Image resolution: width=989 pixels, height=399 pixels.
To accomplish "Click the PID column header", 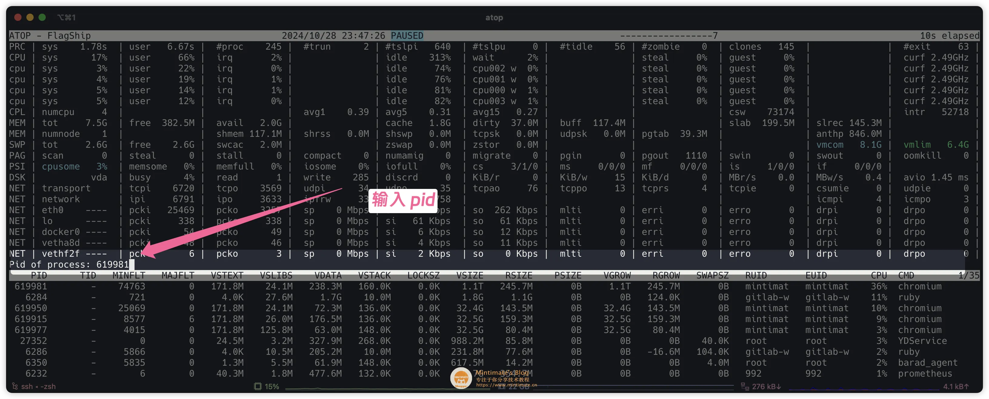I will pyautogui.click(x=39, y=275).
